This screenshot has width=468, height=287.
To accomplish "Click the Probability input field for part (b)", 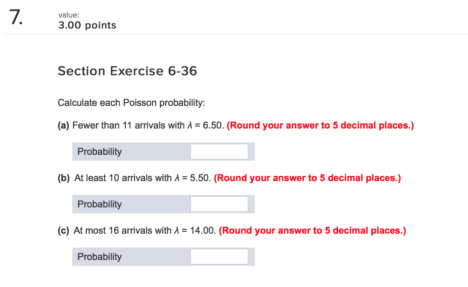I will (x=219, y=204).
